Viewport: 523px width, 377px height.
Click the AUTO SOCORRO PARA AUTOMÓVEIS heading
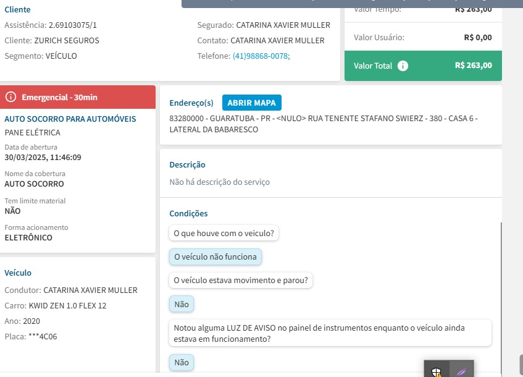70,119
